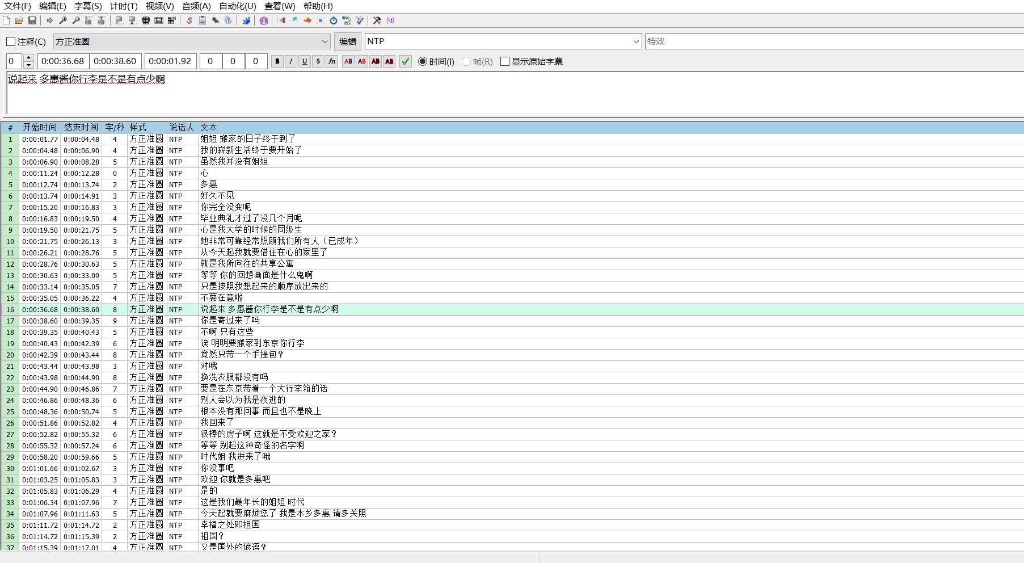Open the Spell Checker icon
The width and height of the screenshot is (1024, 563).
point(360,20)
